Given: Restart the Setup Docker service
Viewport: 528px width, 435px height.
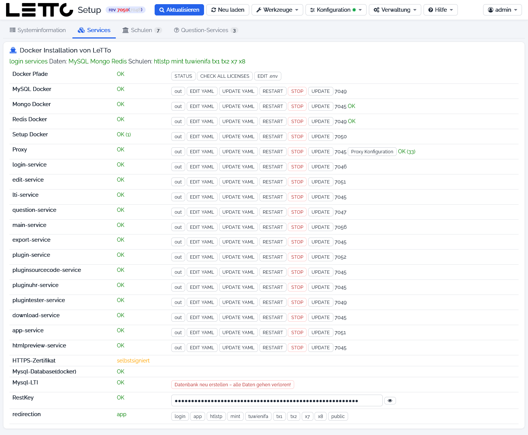Looking at the screenshot, I should click(273, 137).
